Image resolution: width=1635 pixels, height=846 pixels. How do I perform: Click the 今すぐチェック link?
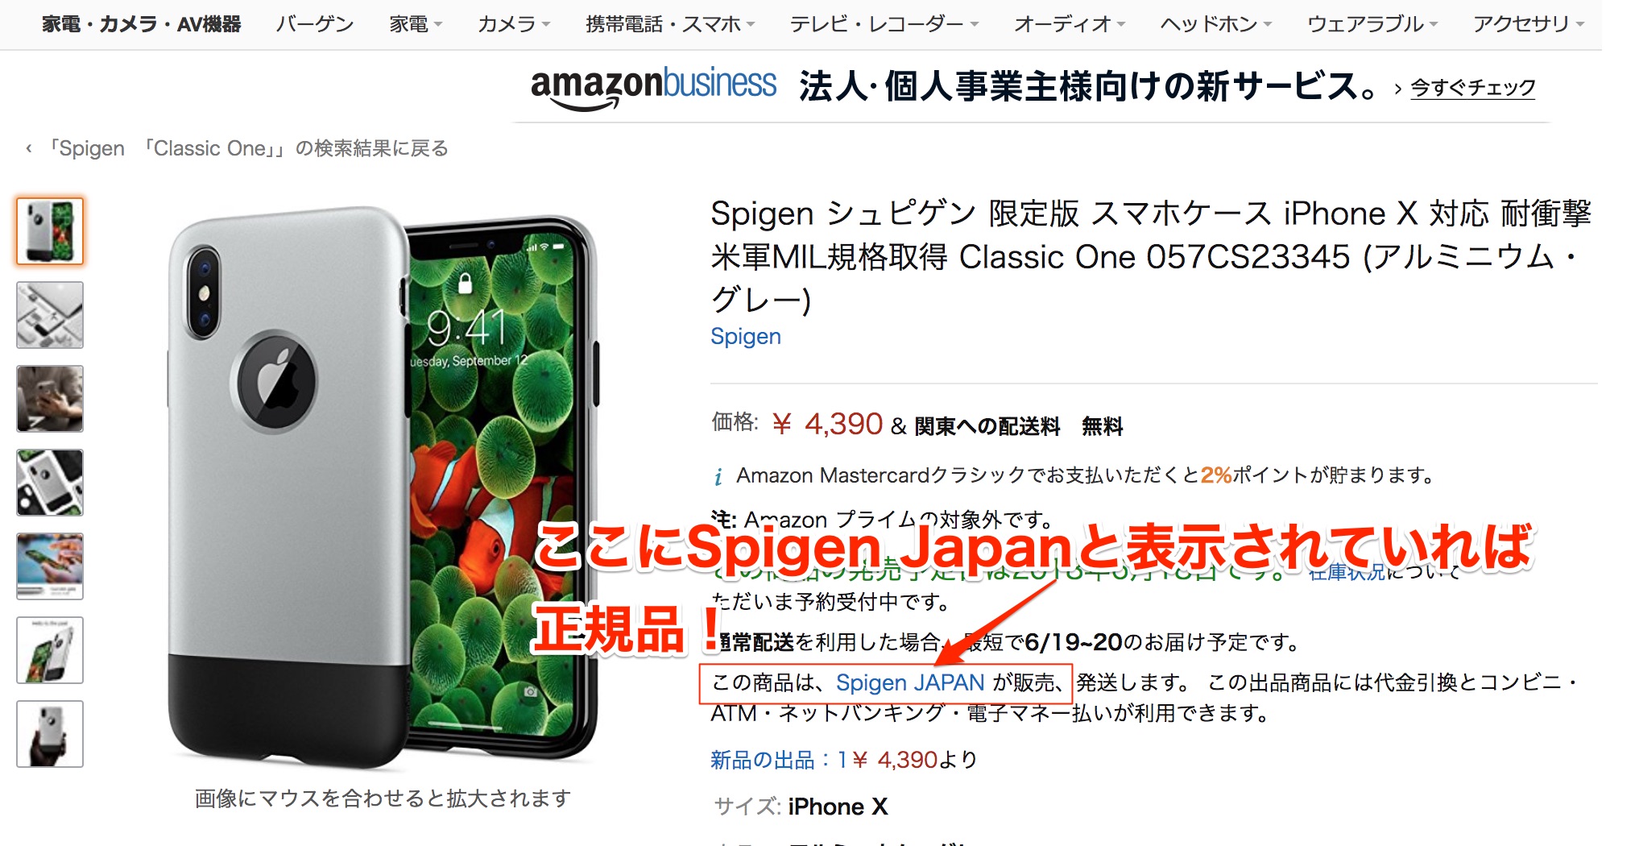tap(1473, 87)
